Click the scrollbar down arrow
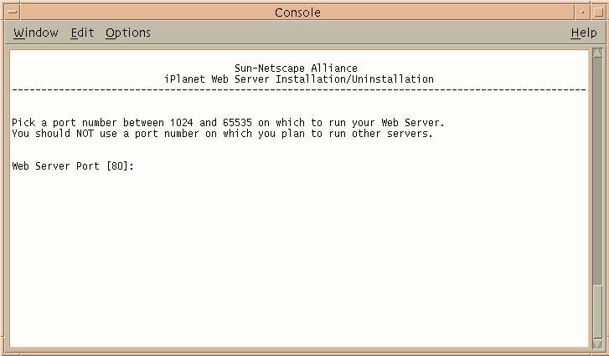 pos(598,343)
